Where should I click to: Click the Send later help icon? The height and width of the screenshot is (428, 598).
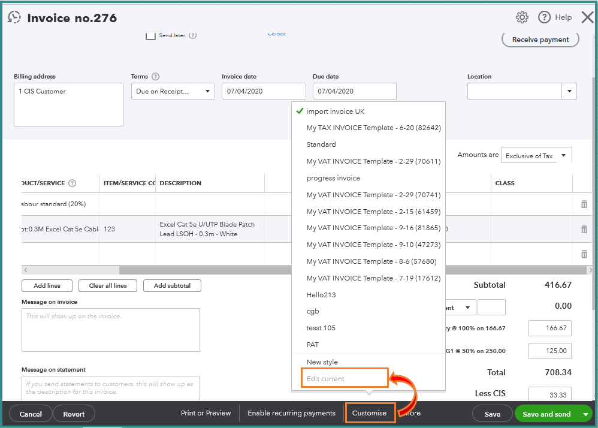[192, 35]
